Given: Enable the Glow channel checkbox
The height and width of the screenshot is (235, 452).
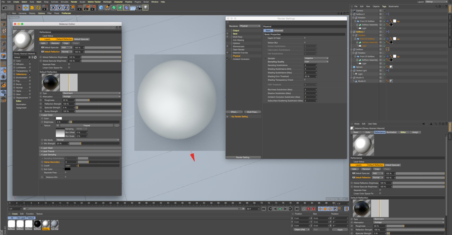Looking at the screenshot, I should click(x=30, y=94).
